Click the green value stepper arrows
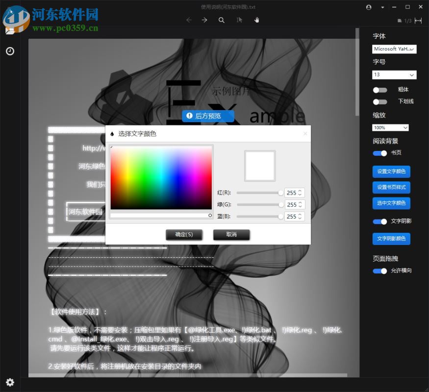Screen dimensions: 429x392 click(300, 204)
